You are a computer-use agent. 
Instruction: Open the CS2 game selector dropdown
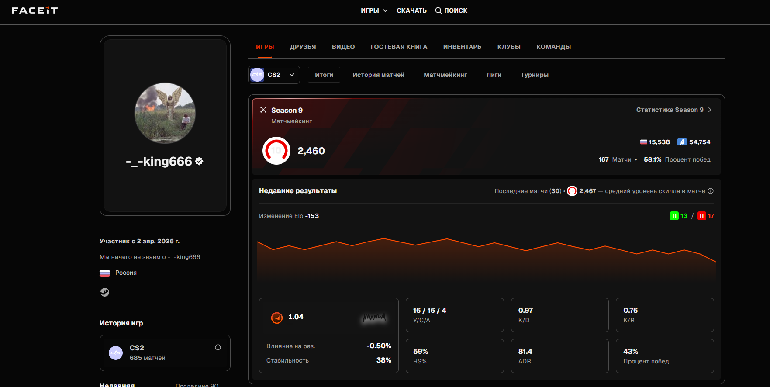point(274,75)
